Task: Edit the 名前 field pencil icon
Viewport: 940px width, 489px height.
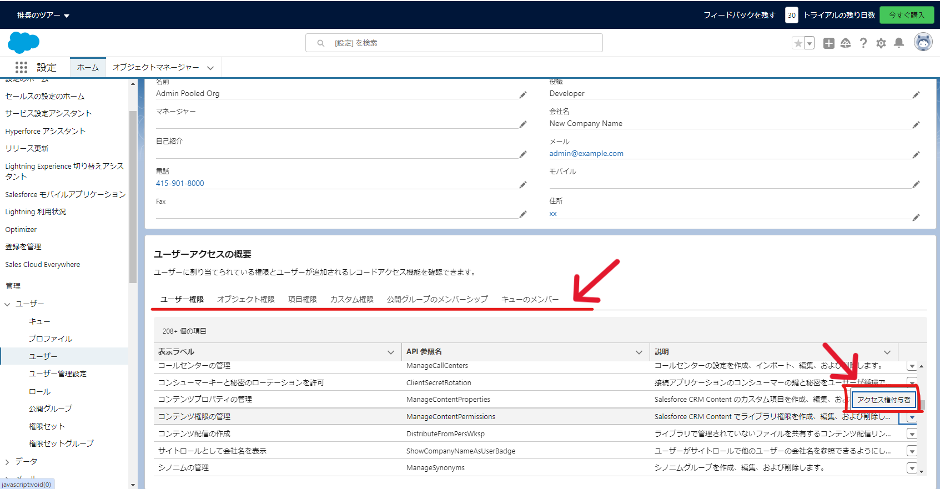Action: [523, 95]
